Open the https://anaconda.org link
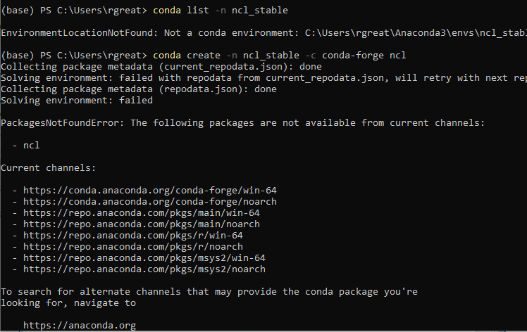Screen dimensions: 527x332 tap(79, 325)
